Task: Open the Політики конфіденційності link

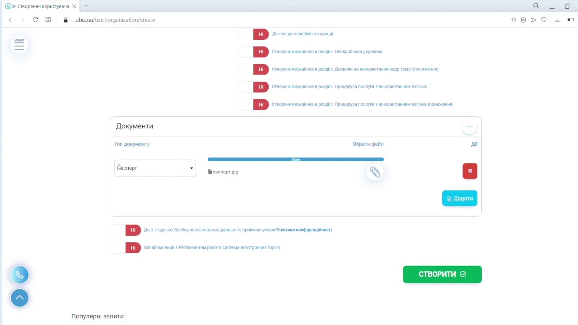Action: [x=304, y=230]
